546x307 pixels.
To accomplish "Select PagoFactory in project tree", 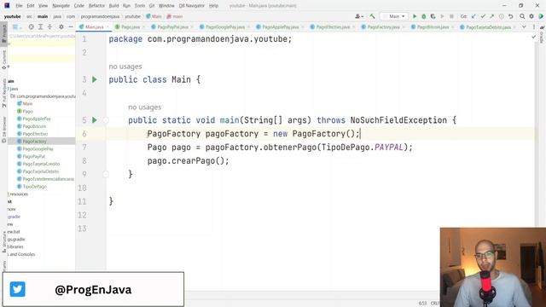I will [34, 142].
